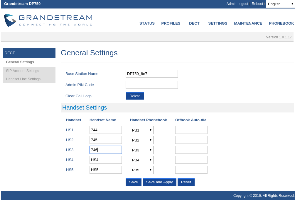Open the PB4 phonebook dropdown
Image resolution: width=295 pixels, height=210 pixels.
[x=142, y=160]
